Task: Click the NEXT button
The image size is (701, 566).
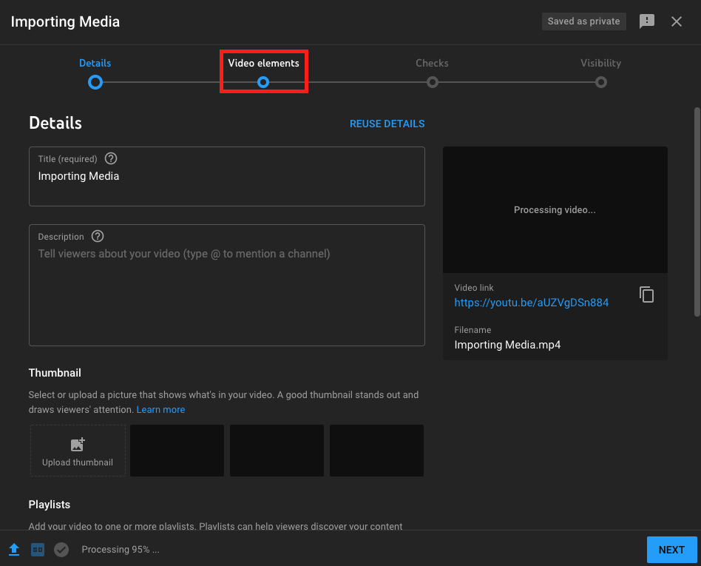Action: coord(671,550)
